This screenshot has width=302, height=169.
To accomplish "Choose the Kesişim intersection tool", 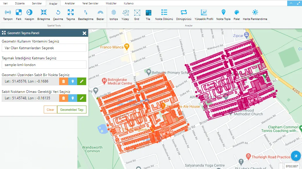I will pos(29,15).
